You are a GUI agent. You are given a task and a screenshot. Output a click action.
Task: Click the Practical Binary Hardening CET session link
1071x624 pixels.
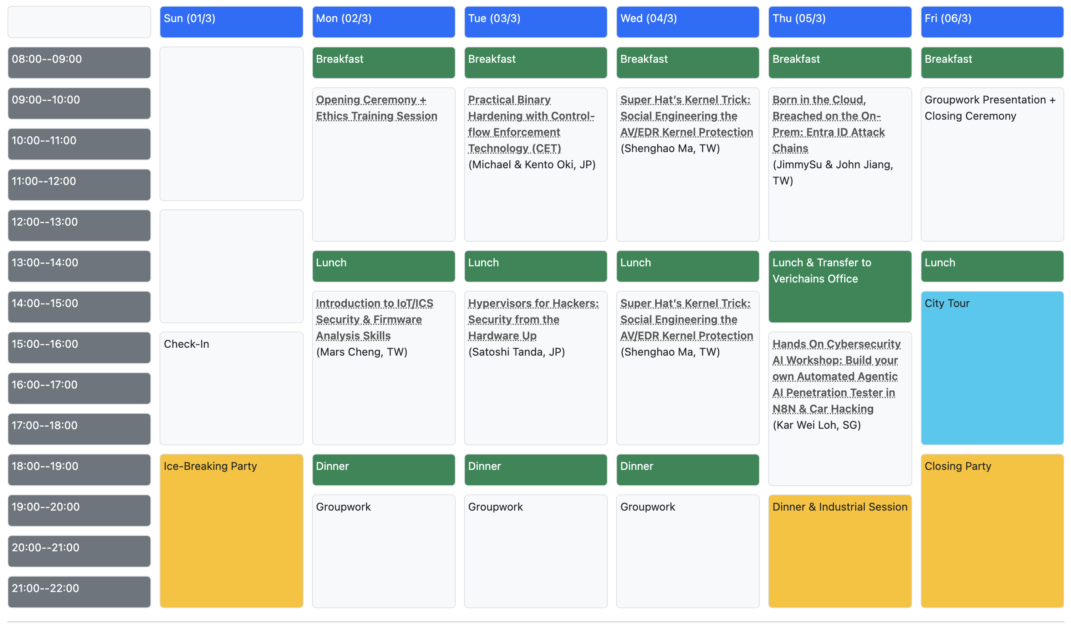click(x=531, y=124)
